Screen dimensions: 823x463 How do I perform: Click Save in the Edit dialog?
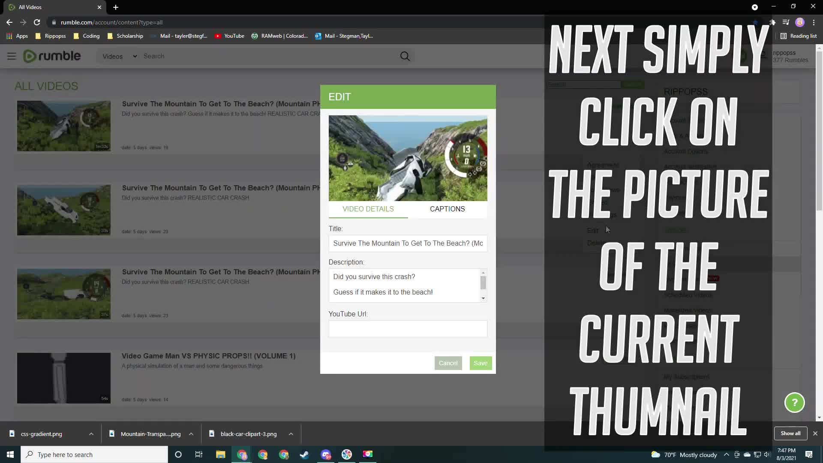[480, 363]
